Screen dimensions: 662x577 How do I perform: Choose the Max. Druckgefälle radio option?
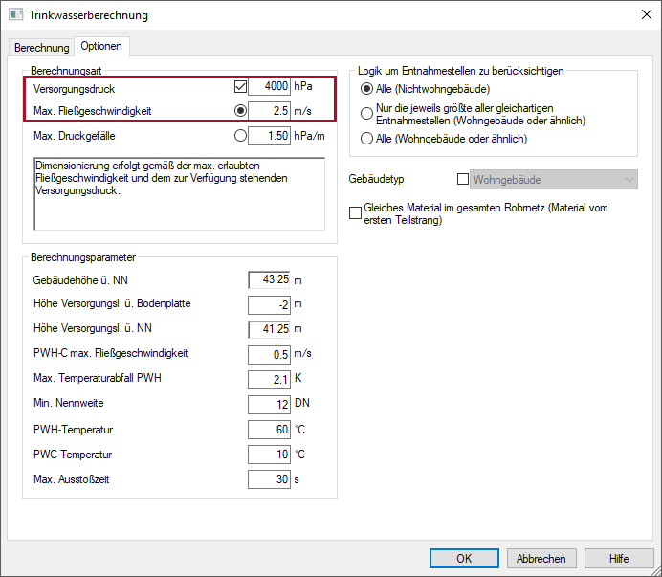pyautogui.click(x=240, y=136)
